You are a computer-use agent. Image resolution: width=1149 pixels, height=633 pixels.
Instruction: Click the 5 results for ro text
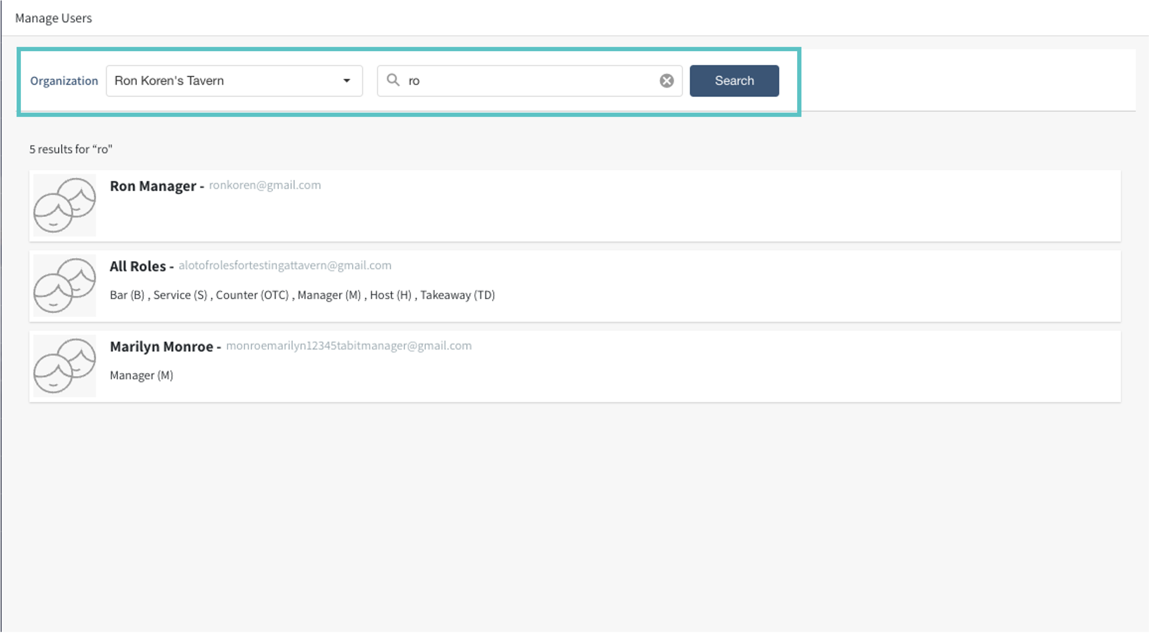click(71, 149)
